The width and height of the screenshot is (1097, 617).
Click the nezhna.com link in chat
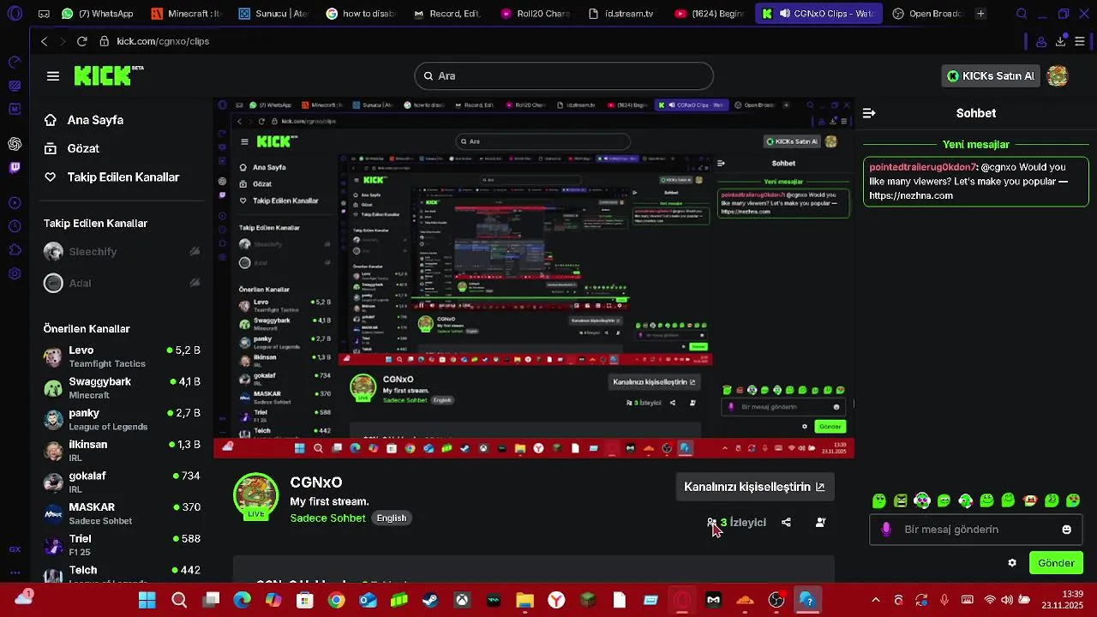[911, 195]
